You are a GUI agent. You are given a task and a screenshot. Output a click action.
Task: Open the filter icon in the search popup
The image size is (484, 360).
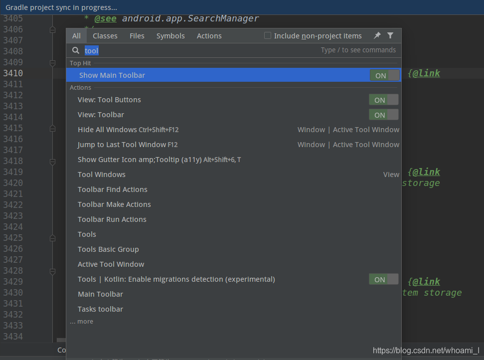[390, 35]
